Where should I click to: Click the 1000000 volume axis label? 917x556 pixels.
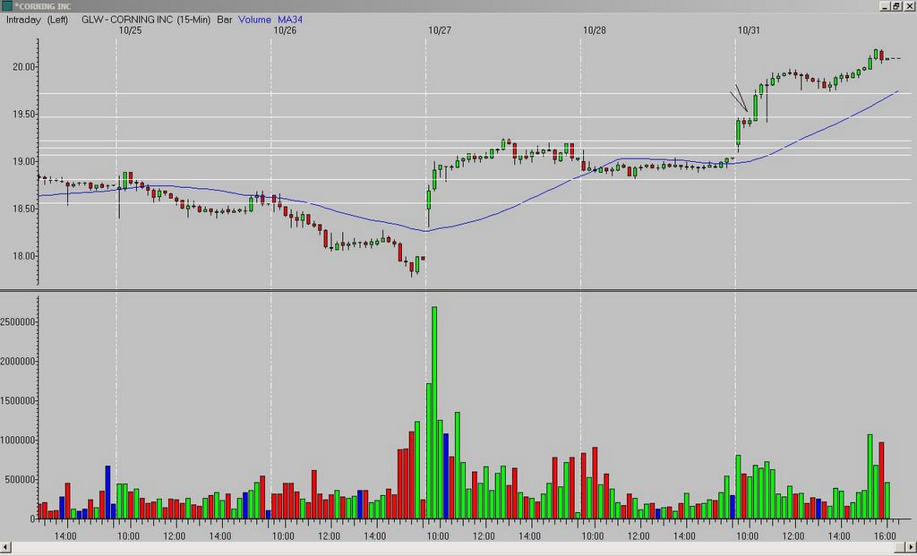[x=18, y=441]
